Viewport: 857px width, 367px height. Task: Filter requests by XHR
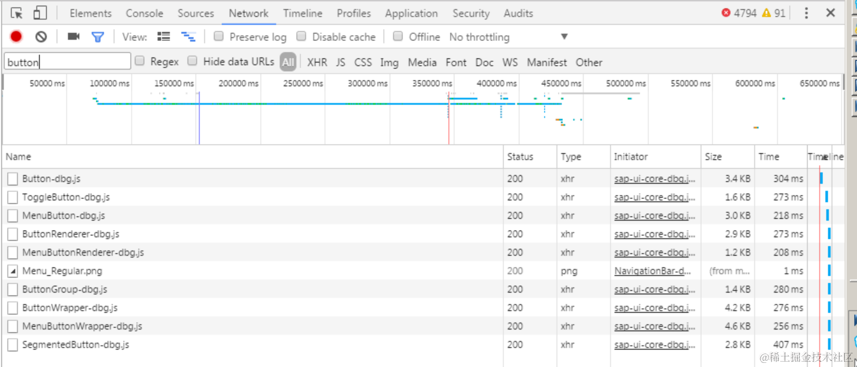pos(317,62)
